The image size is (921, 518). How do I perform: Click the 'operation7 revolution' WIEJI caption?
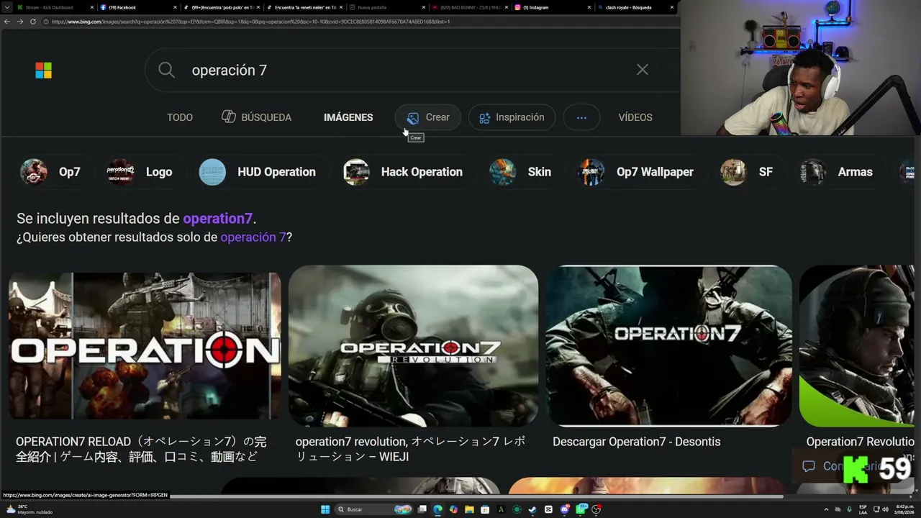click(x=410, y=449)
